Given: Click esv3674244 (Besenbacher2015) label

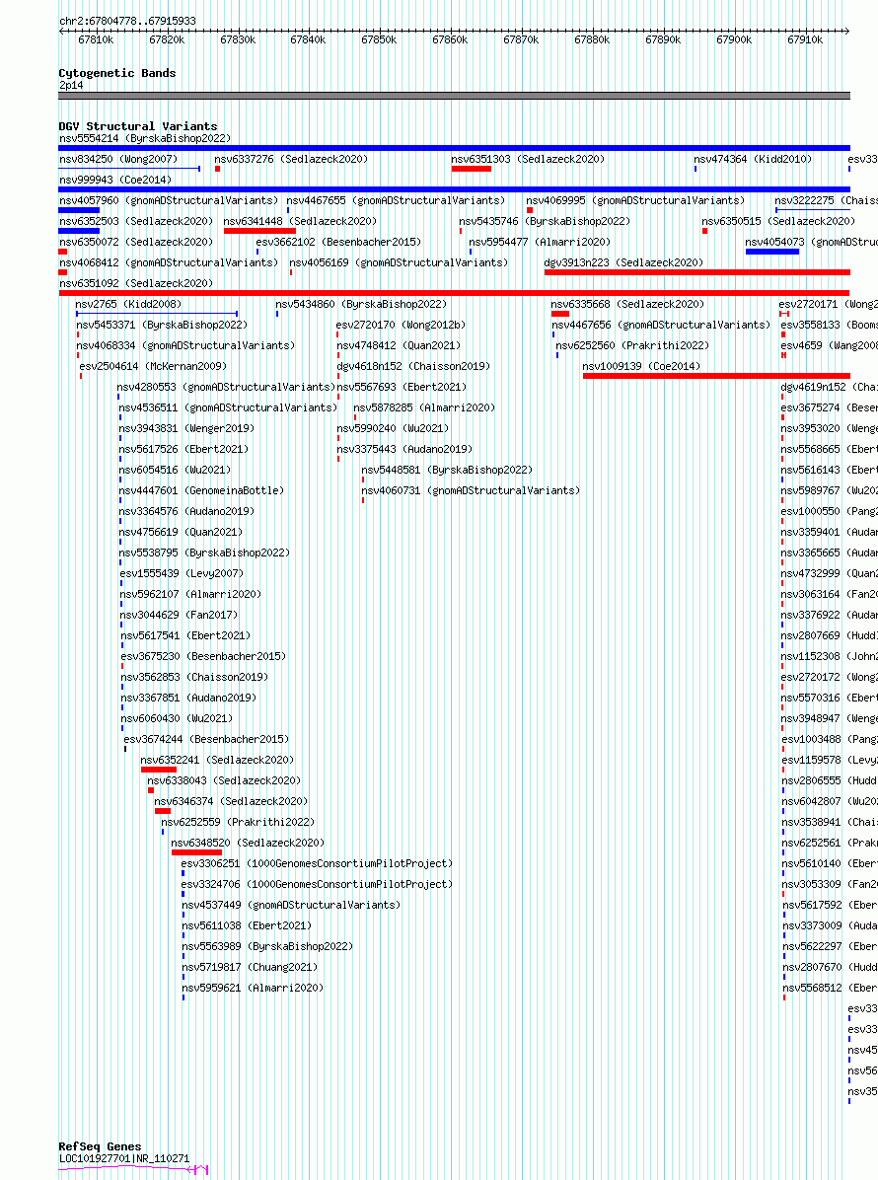Looking at the screenshot, I should [206, 739].
